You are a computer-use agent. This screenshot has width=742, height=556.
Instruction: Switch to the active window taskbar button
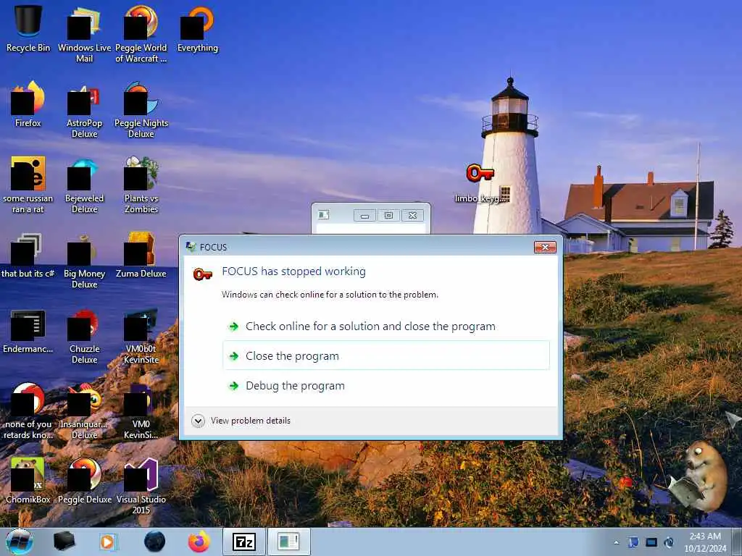(x=289, y=542)
